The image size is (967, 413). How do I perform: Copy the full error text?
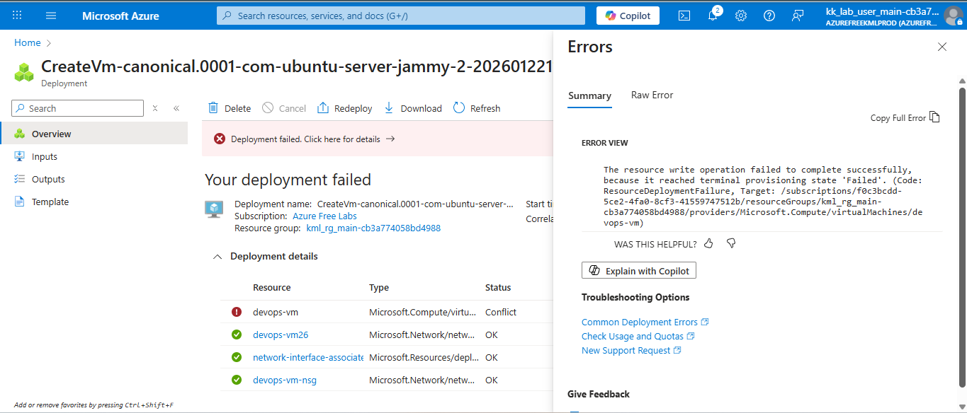click(x=905, y=117)
